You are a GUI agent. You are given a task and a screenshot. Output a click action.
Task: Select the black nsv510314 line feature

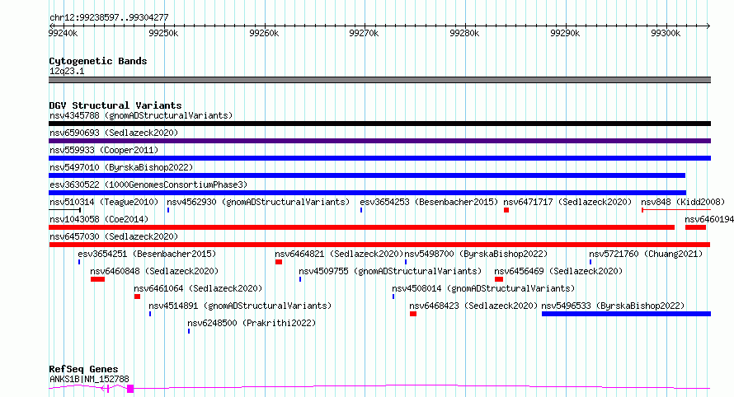pos(64,210)
